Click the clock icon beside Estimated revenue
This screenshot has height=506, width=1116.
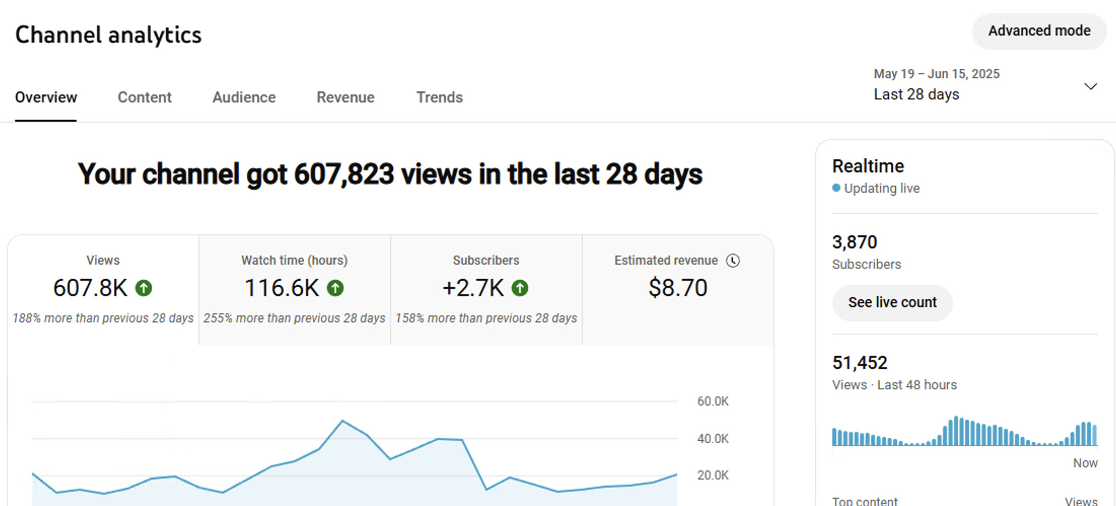pyautogui.click(x=733, y=261)
